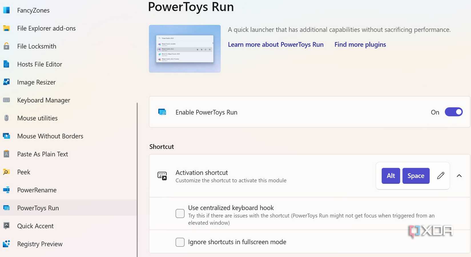Disable the Enable PowerToys Run toggle
Viewport: 471px width, 257px height.
point(454,112)
